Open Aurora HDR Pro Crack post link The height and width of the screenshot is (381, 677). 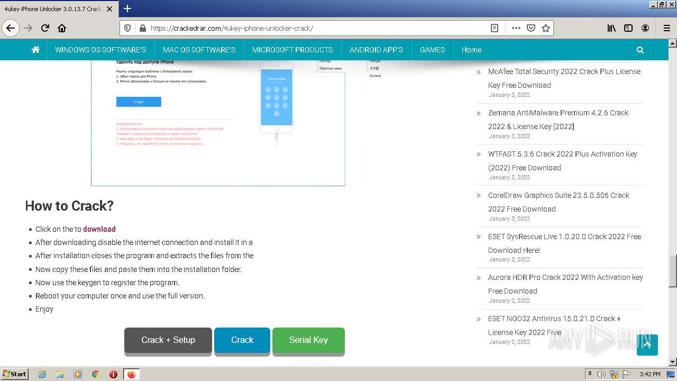tap(565, 284)
